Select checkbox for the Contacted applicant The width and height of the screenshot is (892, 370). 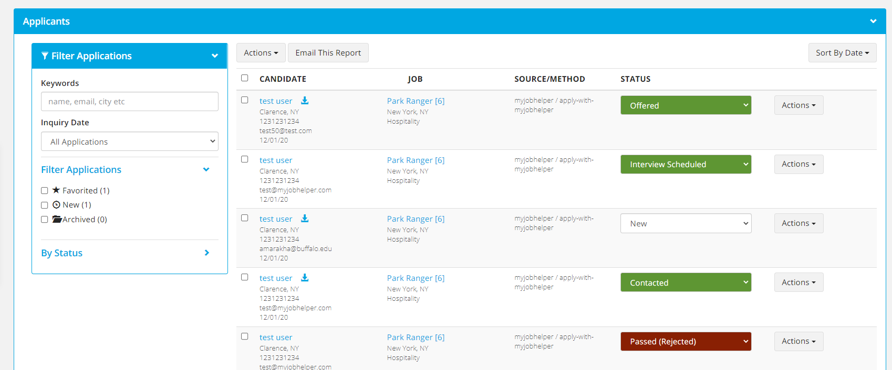pyautogui.click(x=245, y=277)
